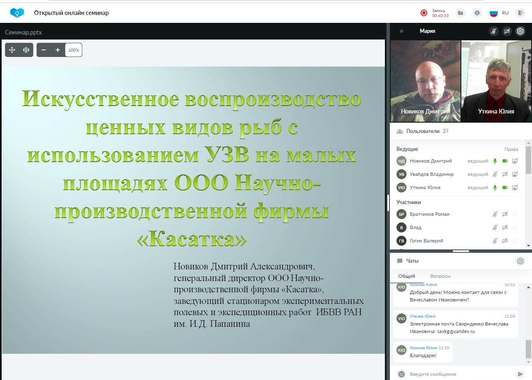Open video panel settings gear
532x380 pixels.
[x=520, y=31]
